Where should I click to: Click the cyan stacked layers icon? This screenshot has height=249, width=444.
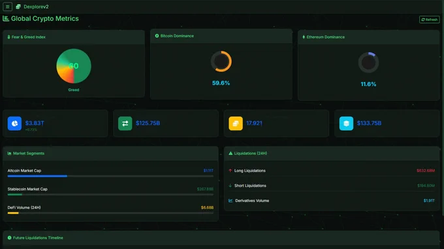(346, 123)
